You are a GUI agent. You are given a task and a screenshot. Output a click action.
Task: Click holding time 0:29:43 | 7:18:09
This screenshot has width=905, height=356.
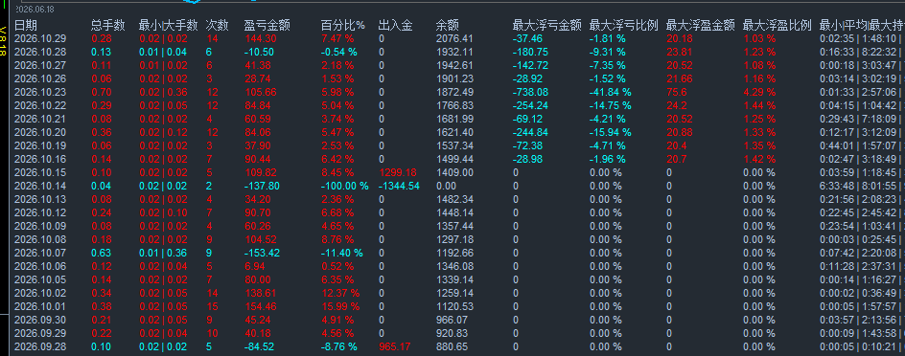coord(859,120)
